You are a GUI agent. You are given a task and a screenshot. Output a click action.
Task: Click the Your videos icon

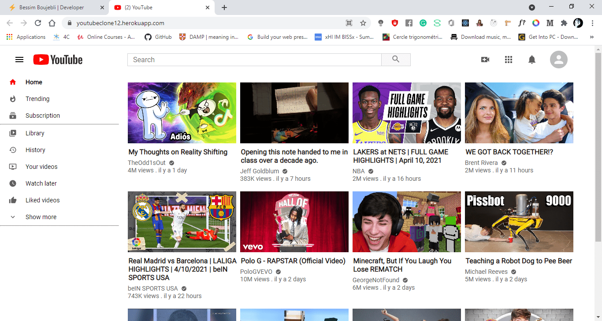coord(13,167)
